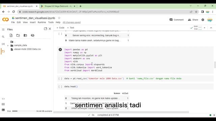Open the Tools menu
Image resolution: width=216 pixels, height=121 pixels.
point(51,23)
